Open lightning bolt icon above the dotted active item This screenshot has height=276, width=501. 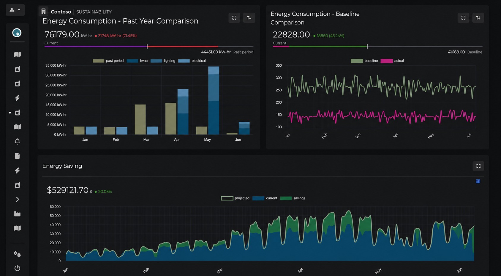pyautogui.click(x=17, y=98)
